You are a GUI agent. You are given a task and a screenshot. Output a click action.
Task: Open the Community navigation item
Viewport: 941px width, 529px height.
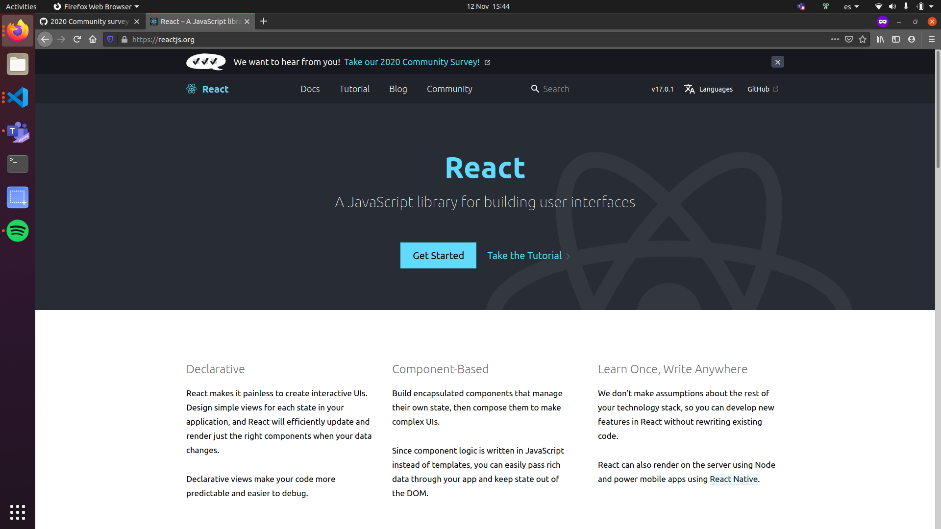pos(449,89)
